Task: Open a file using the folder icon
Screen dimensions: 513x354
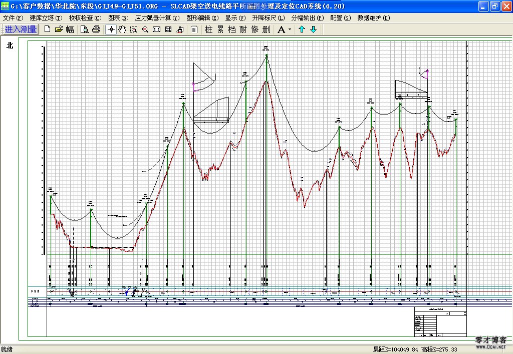Action: coord(59,29)
